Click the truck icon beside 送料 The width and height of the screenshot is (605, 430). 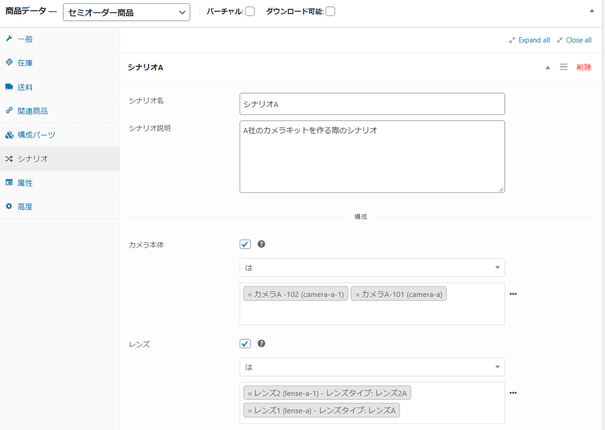pos(9,87)
